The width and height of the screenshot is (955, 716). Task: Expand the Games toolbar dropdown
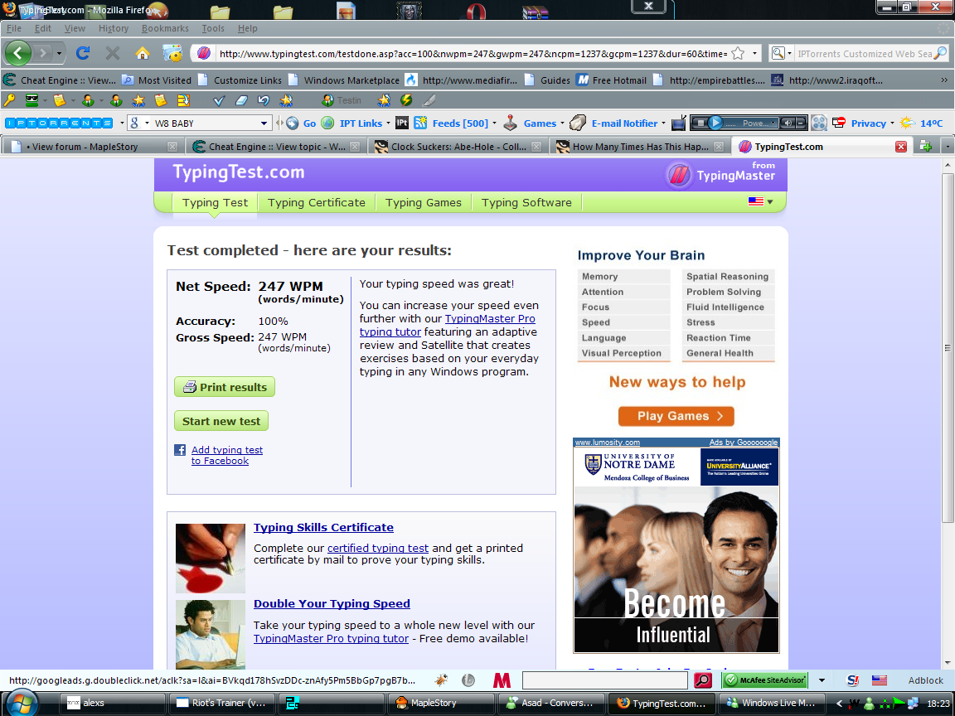pyautogui.click(x=562, y=123)
